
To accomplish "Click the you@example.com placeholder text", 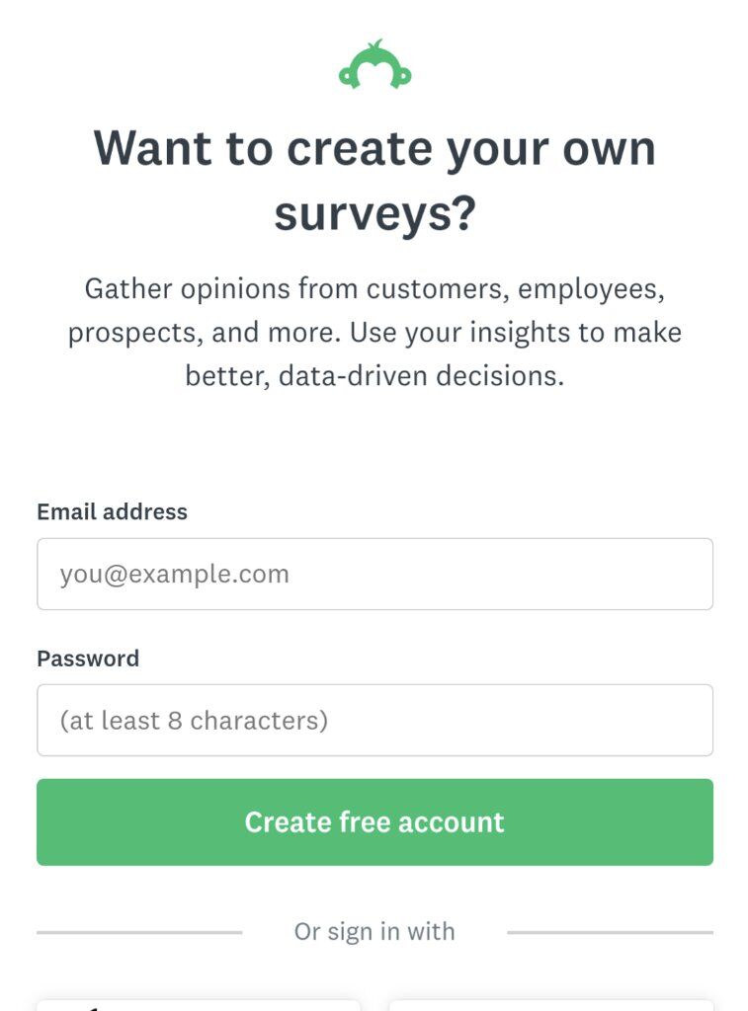I will [174, 575].
